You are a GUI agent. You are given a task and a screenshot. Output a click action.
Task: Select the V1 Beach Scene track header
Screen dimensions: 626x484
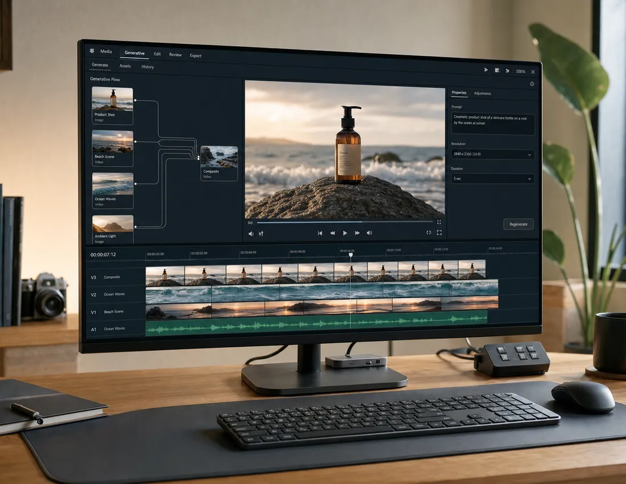point(116,311)
